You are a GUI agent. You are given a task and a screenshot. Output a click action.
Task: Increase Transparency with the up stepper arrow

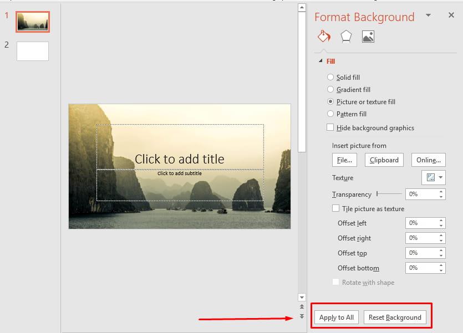pyautogui.click(x=442, y=191)
